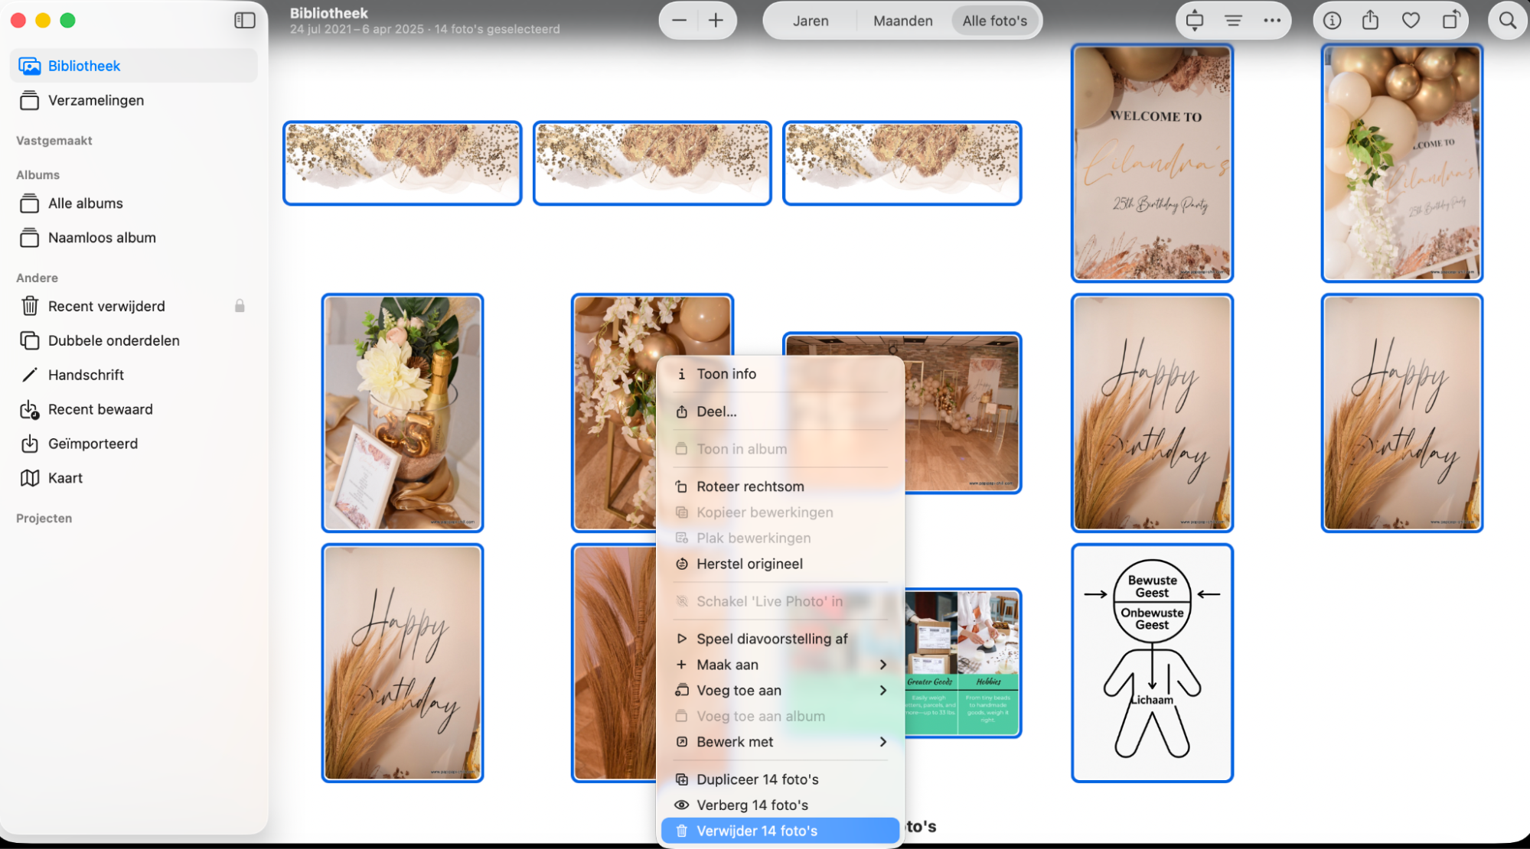
Task: Rotate selected photos using the rotate icon
Action: point(1450,21)
